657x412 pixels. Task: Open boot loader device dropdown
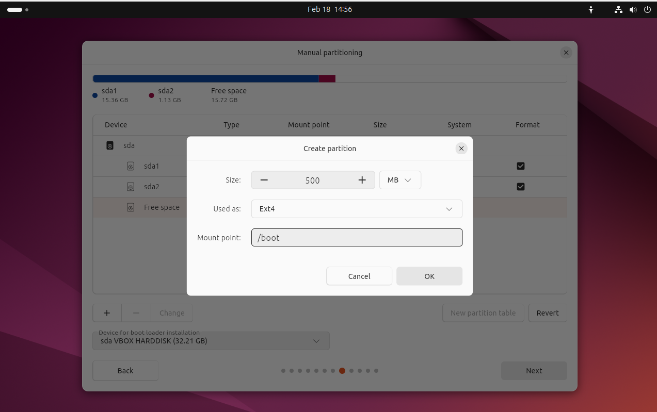211,341
